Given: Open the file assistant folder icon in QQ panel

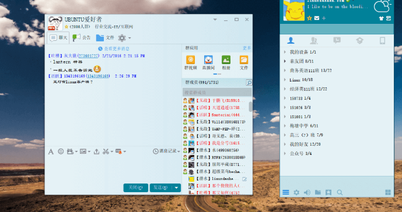Looking at the screenshot, I should tap(317, 192).
